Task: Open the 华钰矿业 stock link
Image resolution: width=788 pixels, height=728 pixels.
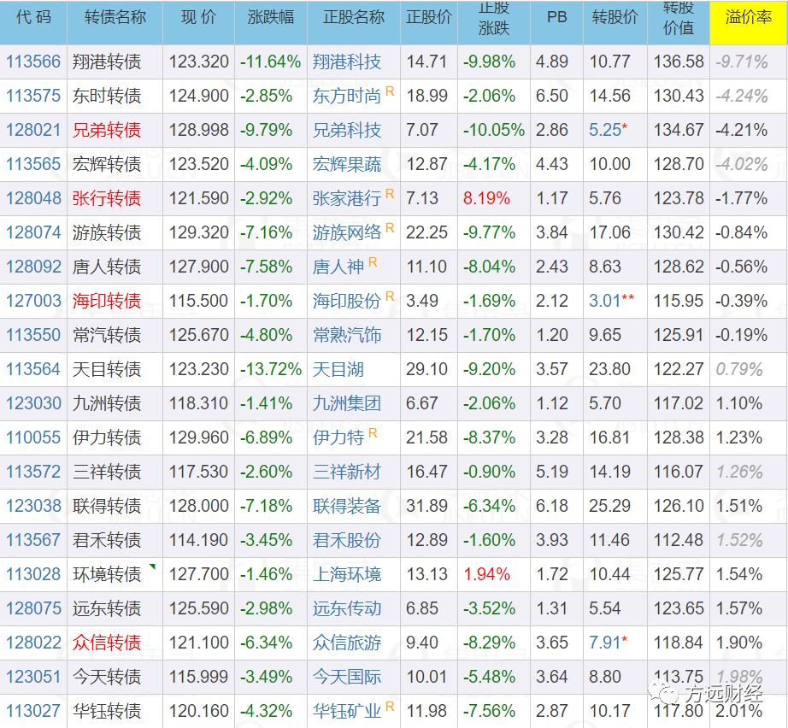Action: point(347,711)
